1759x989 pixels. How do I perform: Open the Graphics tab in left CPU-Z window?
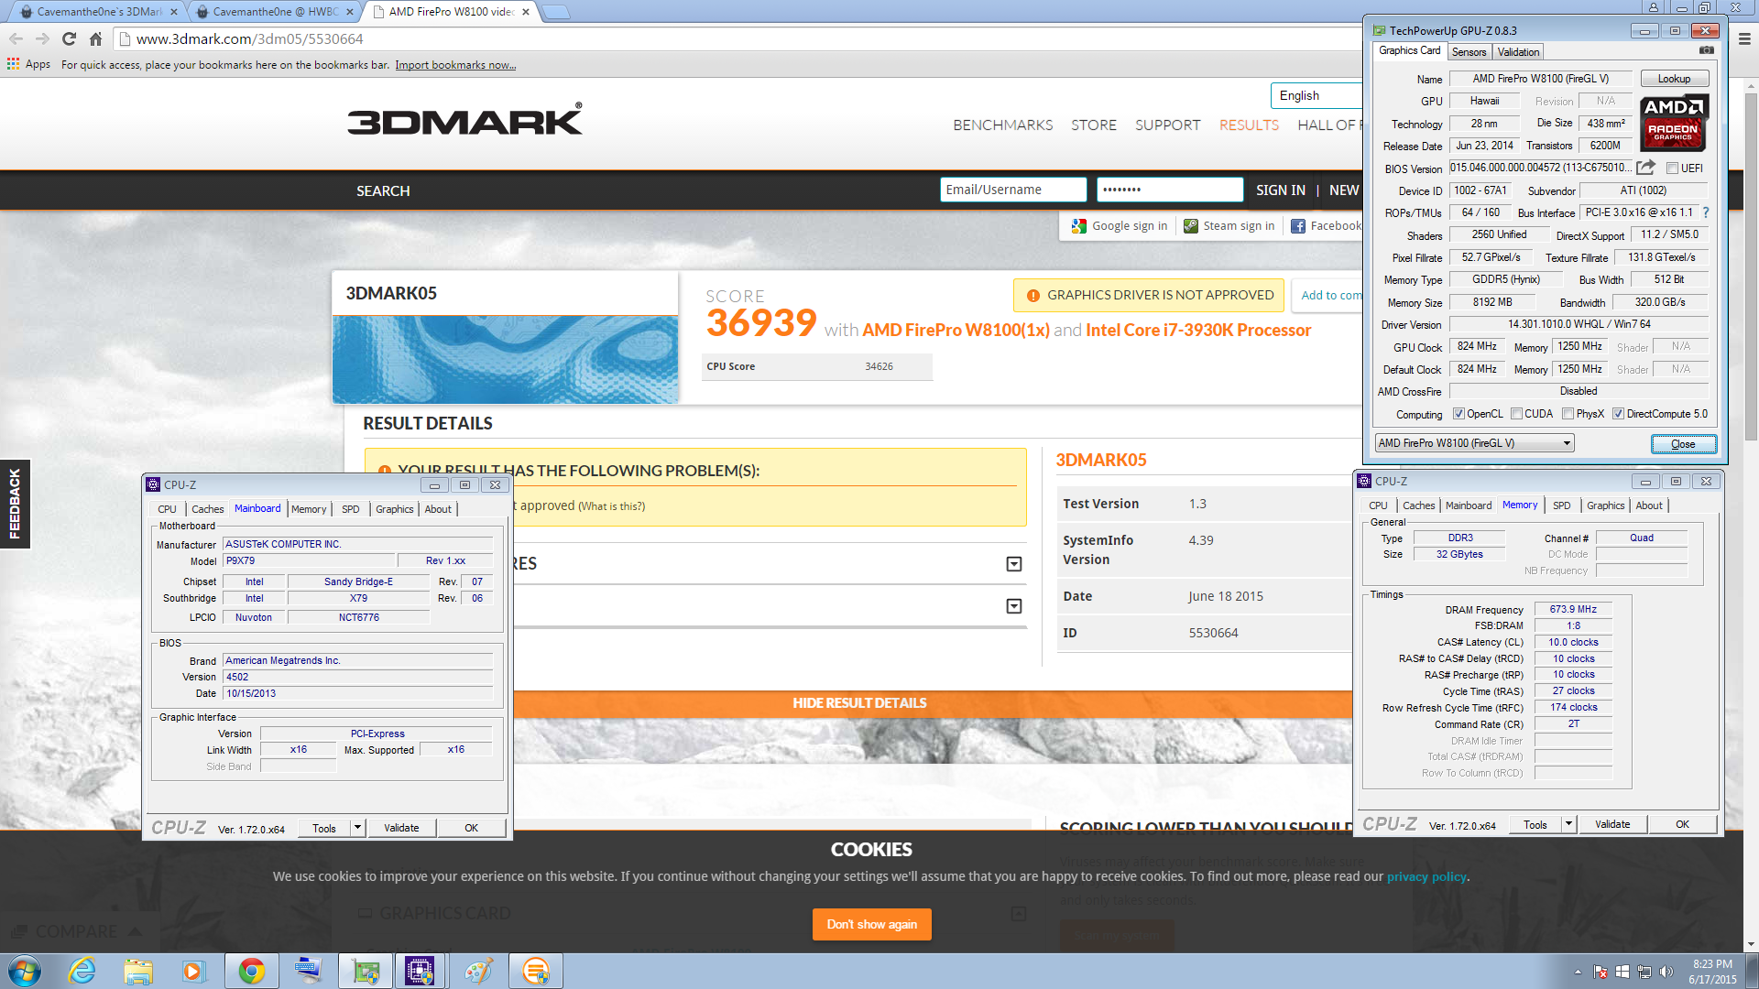(394, 509)
